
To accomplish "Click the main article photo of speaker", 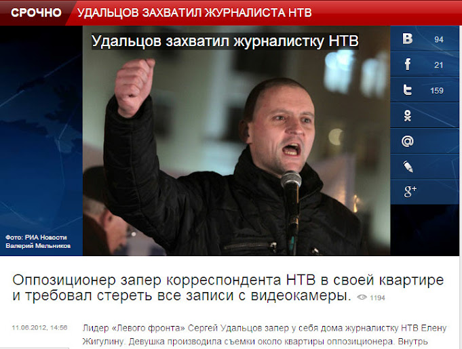I will [x=236, y=141].
